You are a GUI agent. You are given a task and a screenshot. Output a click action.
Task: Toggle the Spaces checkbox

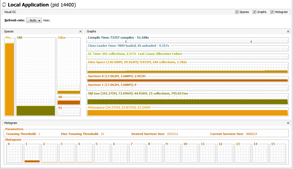237,12
